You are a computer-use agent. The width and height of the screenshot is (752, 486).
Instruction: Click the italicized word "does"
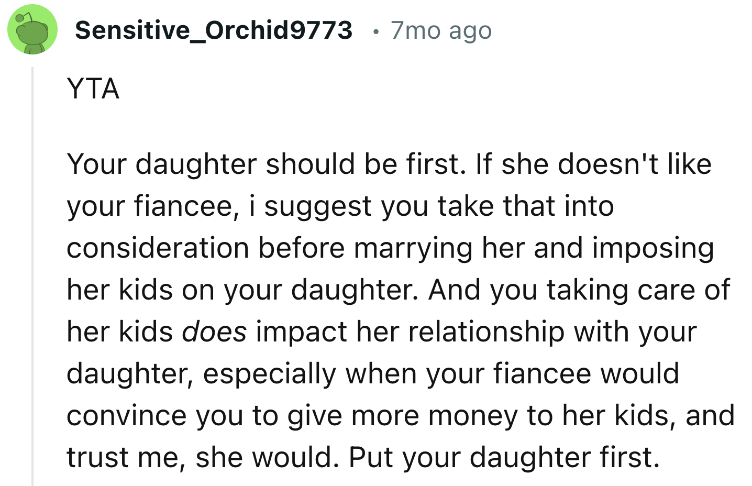point(214,332)
